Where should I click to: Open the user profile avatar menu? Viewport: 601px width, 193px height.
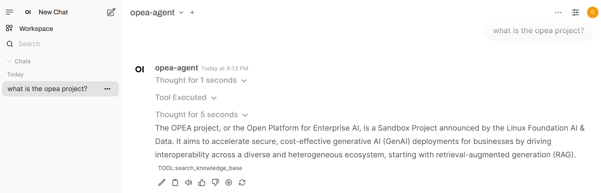[592, 12]
